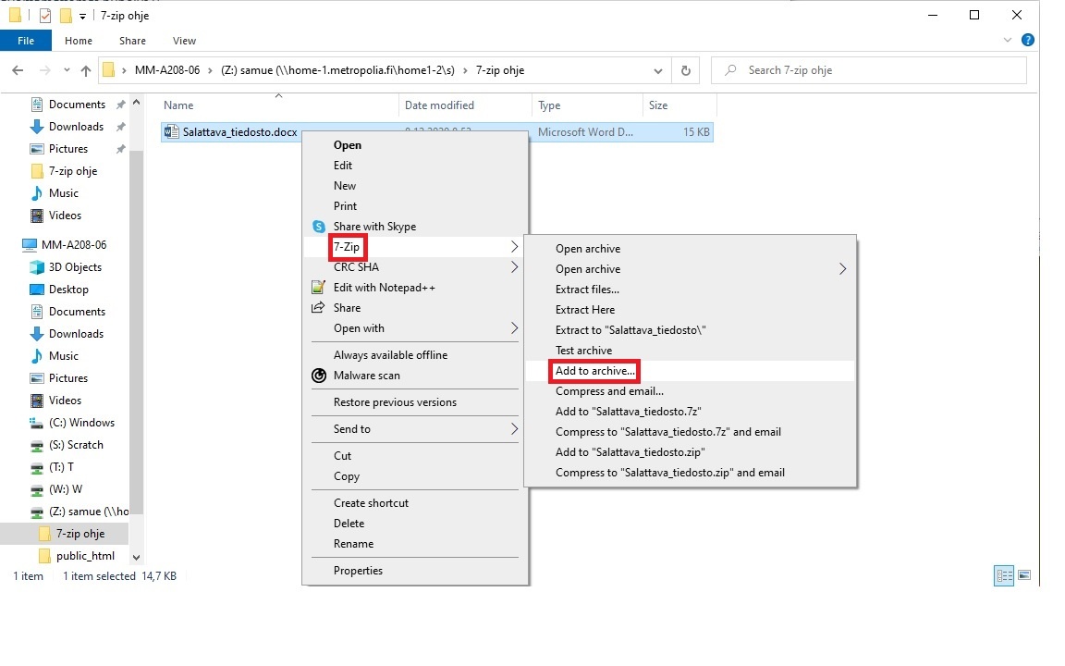Click the Help question mark icon

point(1028,40)
